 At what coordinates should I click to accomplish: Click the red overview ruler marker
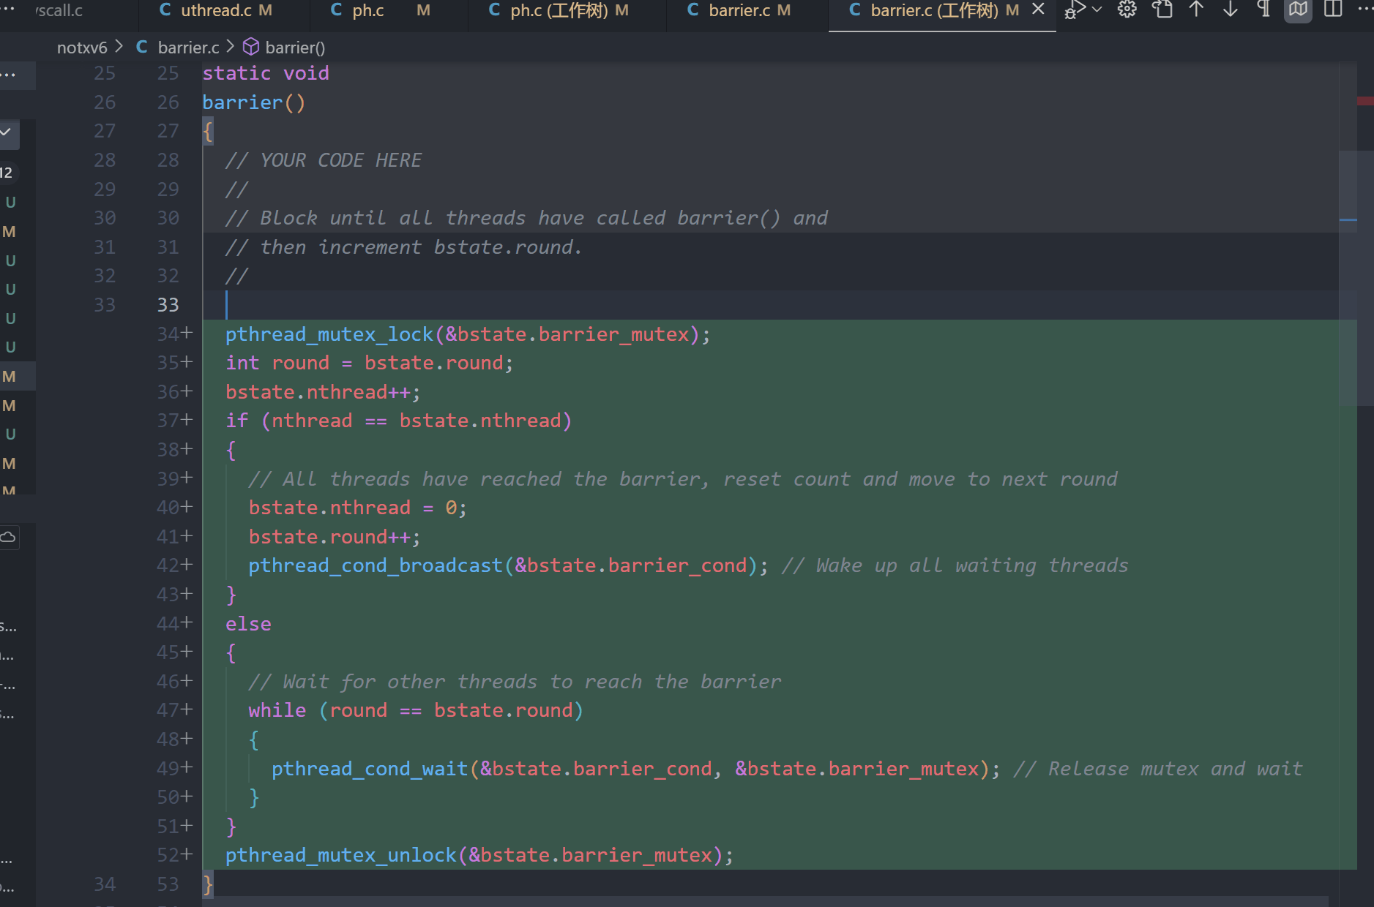click(1365, 101)
